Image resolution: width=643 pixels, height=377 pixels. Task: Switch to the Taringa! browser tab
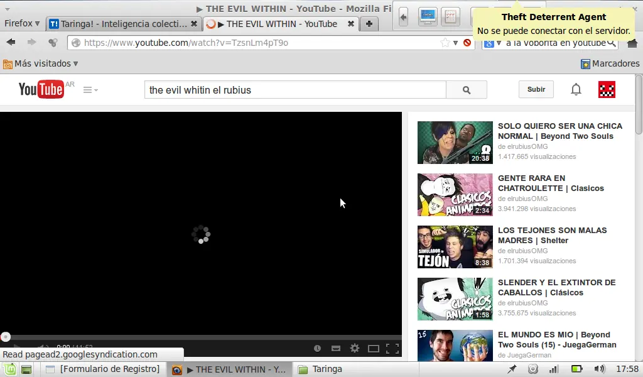click(123, 24)
